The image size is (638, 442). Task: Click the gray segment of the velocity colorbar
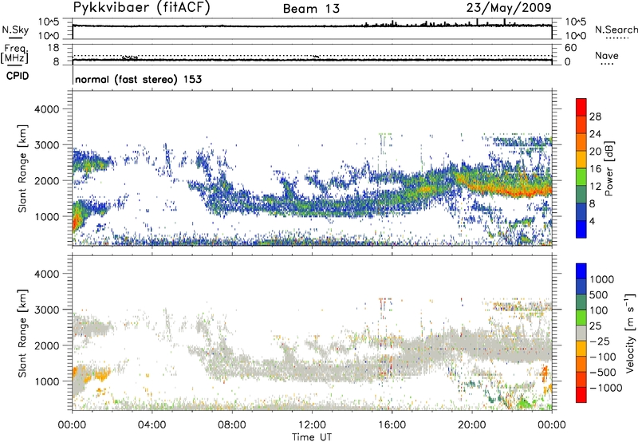pyautogui.click(x=581, y=333)
